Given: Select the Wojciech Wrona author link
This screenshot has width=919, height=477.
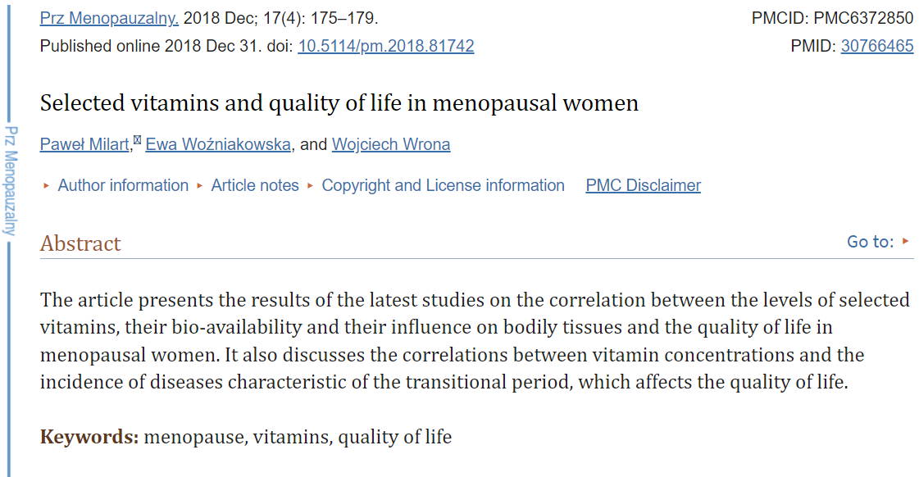Looking at the screenshot, I should click(x=391, y=144).
